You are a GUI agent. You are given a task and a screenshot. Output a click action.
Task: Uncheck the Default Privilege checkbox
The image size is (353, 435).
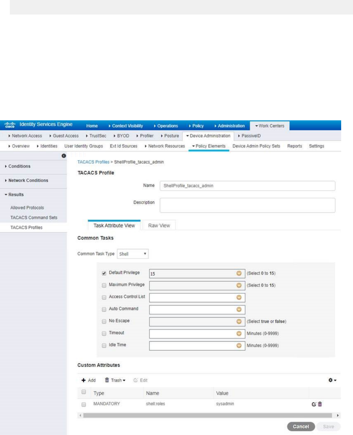pyautogui.click(x=104, y=273)
